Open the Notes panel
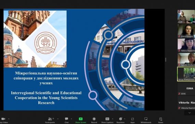 pos(160,119)
